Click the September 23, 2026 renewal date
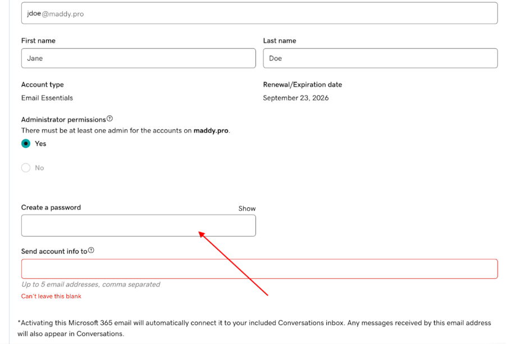This screenshot has height=344, width=507. coord(296,98)
